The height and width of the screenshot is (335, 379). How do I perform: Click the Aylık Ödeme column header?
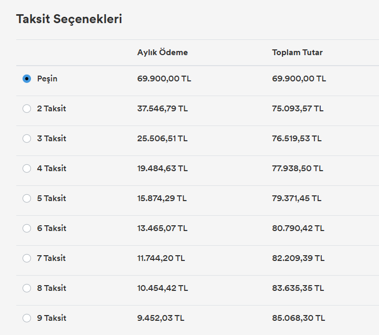pyautogui.click(x=162, y=52)
